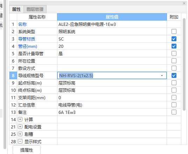The width and height of the screenshot is (188, 154).
Task: Click the 系统类型 property label
Action: click(x=27, y=32)
